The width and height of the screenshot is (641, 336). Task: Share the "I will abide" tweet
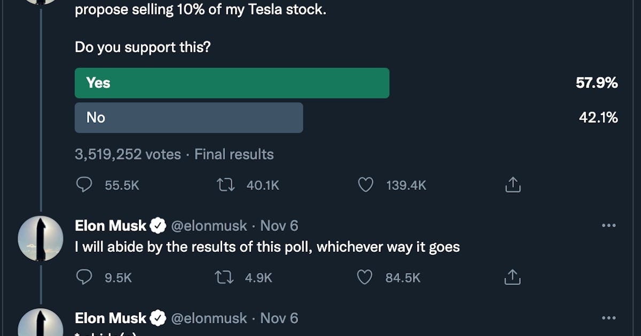512,277
